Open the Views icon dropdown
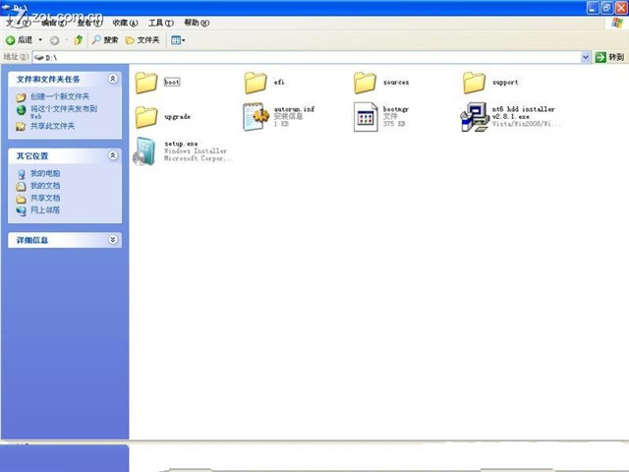The width and height of the screenshot is (629, 472). (x=178, y=40)
